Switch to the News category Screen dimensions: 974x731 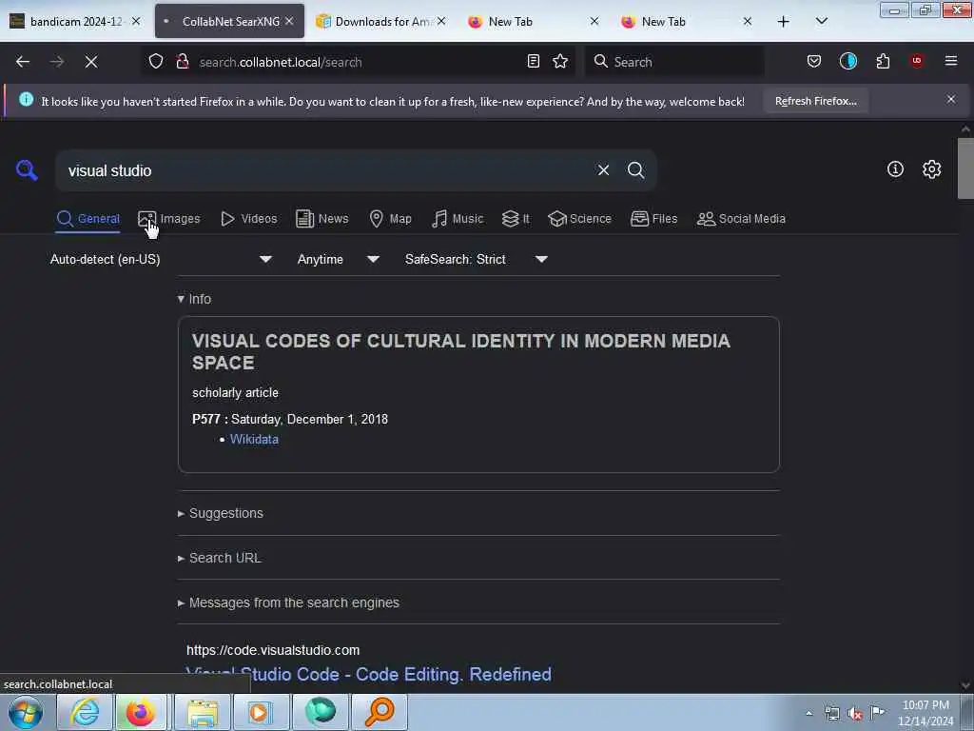(321, 219)
